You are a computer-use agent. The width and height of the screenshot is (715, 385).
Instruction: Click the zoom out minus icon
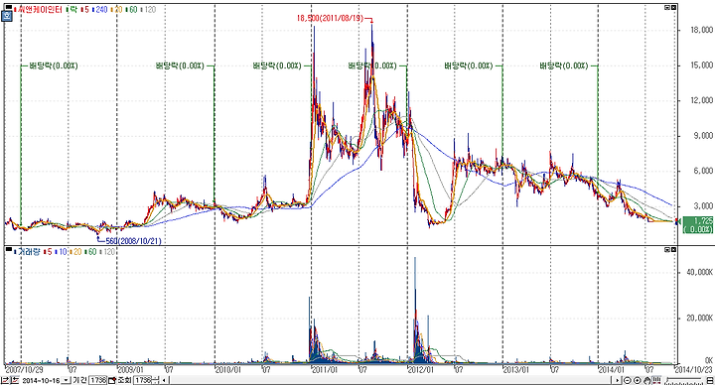pos(628,380)
